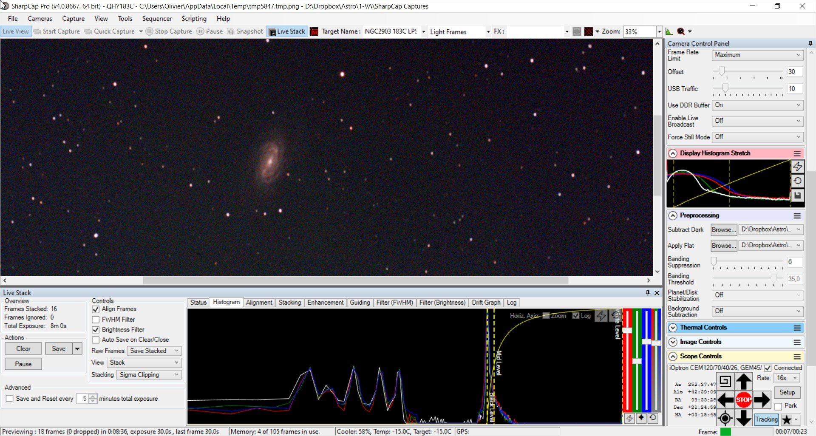Enable the FWHM Filter checkbox

point(96,320)
